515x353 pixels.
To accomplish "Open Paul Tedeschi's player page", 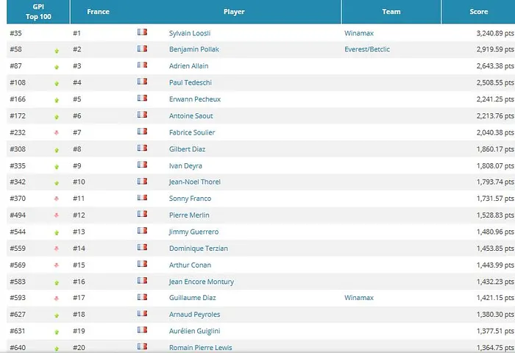I will pos(190,82).
